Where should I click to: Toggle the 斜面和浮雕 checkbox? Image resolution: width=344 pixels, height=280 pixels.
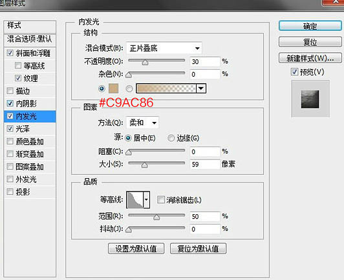click(x=10, y=53)
